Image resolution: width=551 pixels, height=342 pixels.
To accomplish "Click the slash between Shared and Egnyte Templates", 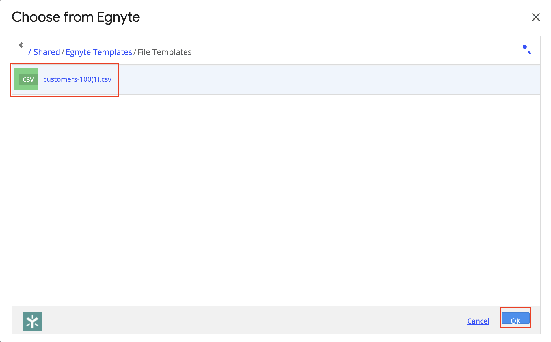I will [x=63, y=52].
